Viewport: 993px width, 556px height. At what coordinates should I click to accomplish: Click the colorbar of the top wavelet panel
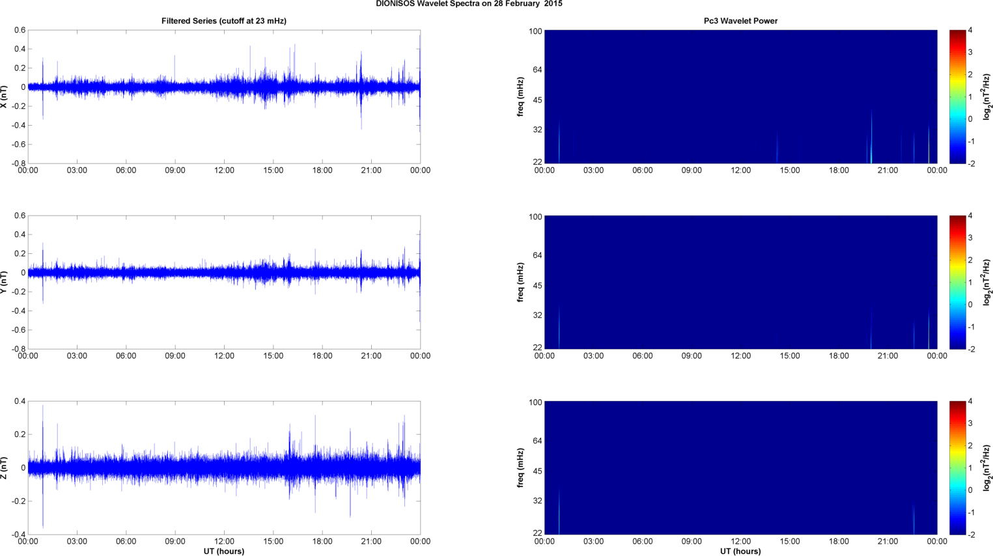click(957, 97)
